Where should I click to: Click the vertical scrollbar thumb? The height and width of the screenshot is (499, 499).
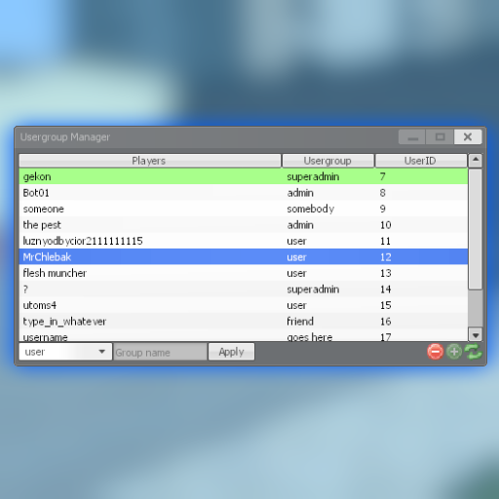(x=476, y=229)
